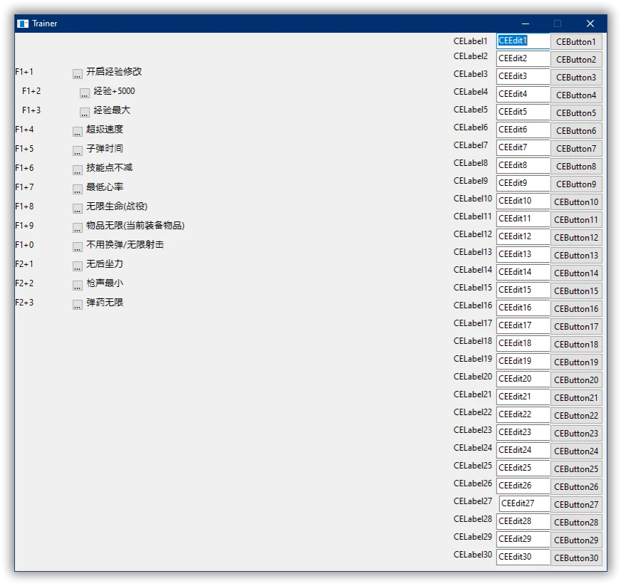
Task: Click the CEButton1 button
Action: click(576, 41)
